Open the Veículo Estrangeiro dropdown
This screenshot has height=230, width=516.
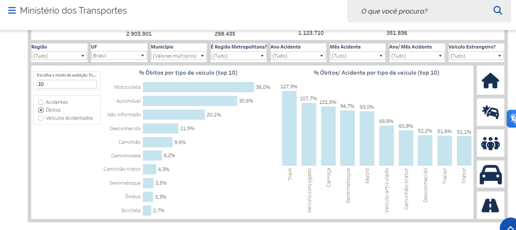[476, 56]
